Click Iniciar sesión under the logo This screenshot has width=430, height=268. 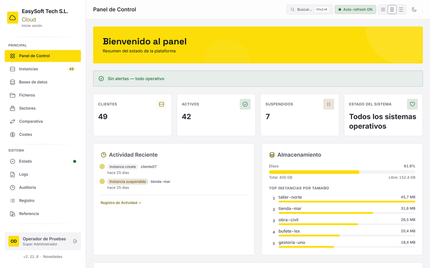(x=32, y=26)
